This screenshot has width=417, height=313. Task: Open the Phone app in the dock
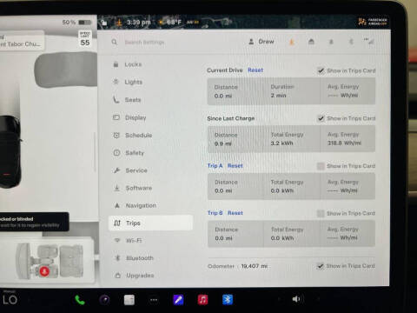click(x=80, y=300)
